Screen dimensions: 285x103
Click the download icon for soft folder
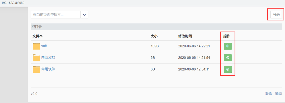(228, 46)
